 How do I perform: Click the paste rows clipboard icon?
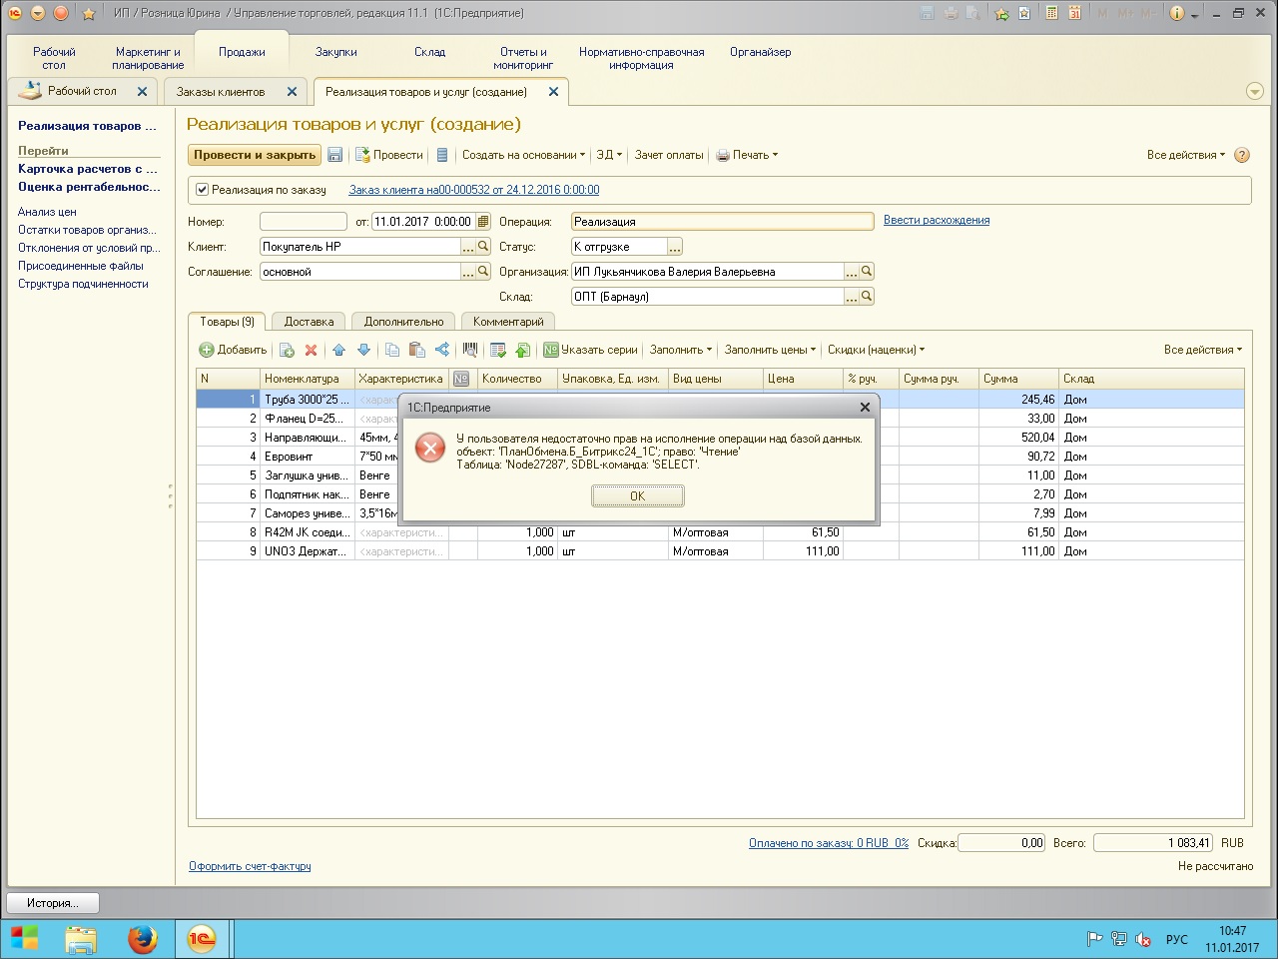pos(417,351)
